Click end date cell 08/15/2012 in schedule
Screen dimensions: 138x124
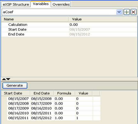43,118
